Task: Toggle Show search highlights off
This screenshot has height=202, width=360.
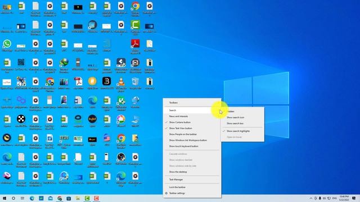Action: [x=242, y=131]
